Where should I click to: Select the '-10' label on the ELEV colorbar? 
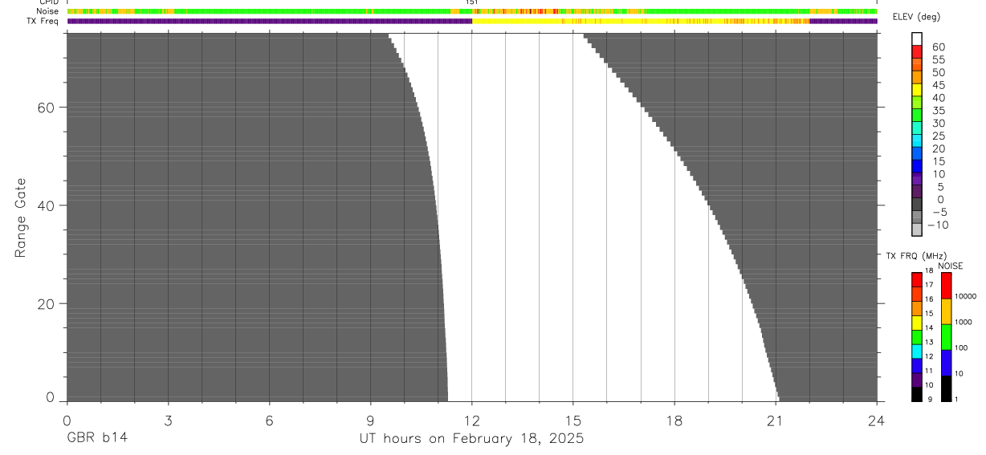[939, 225]
